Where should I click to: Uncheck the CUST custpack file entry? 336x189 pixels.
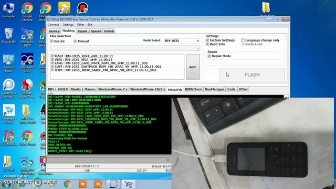pos(52,67)
